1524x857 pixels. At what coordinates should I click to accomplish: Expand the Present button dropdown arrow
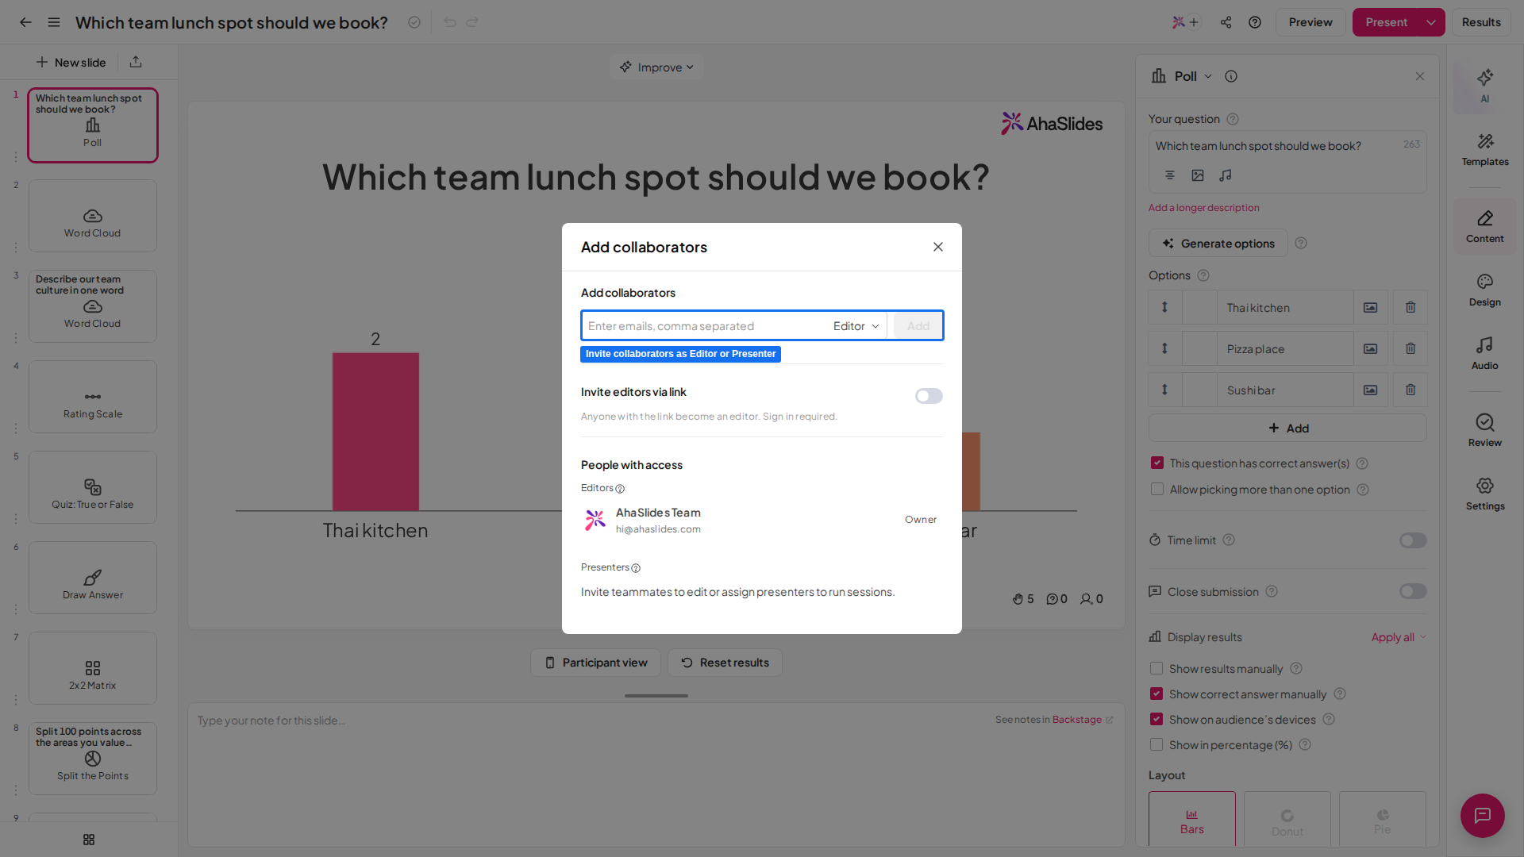tap(1431, 22)
